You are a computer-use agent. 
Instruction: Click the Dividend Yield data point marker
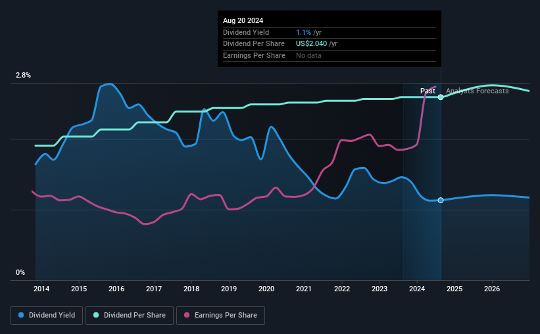pos(441,200)
